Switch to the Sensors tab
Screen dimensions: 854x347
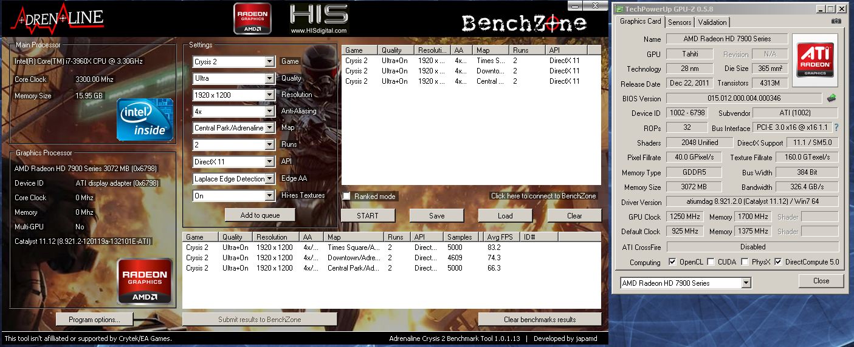pos(680,22)
